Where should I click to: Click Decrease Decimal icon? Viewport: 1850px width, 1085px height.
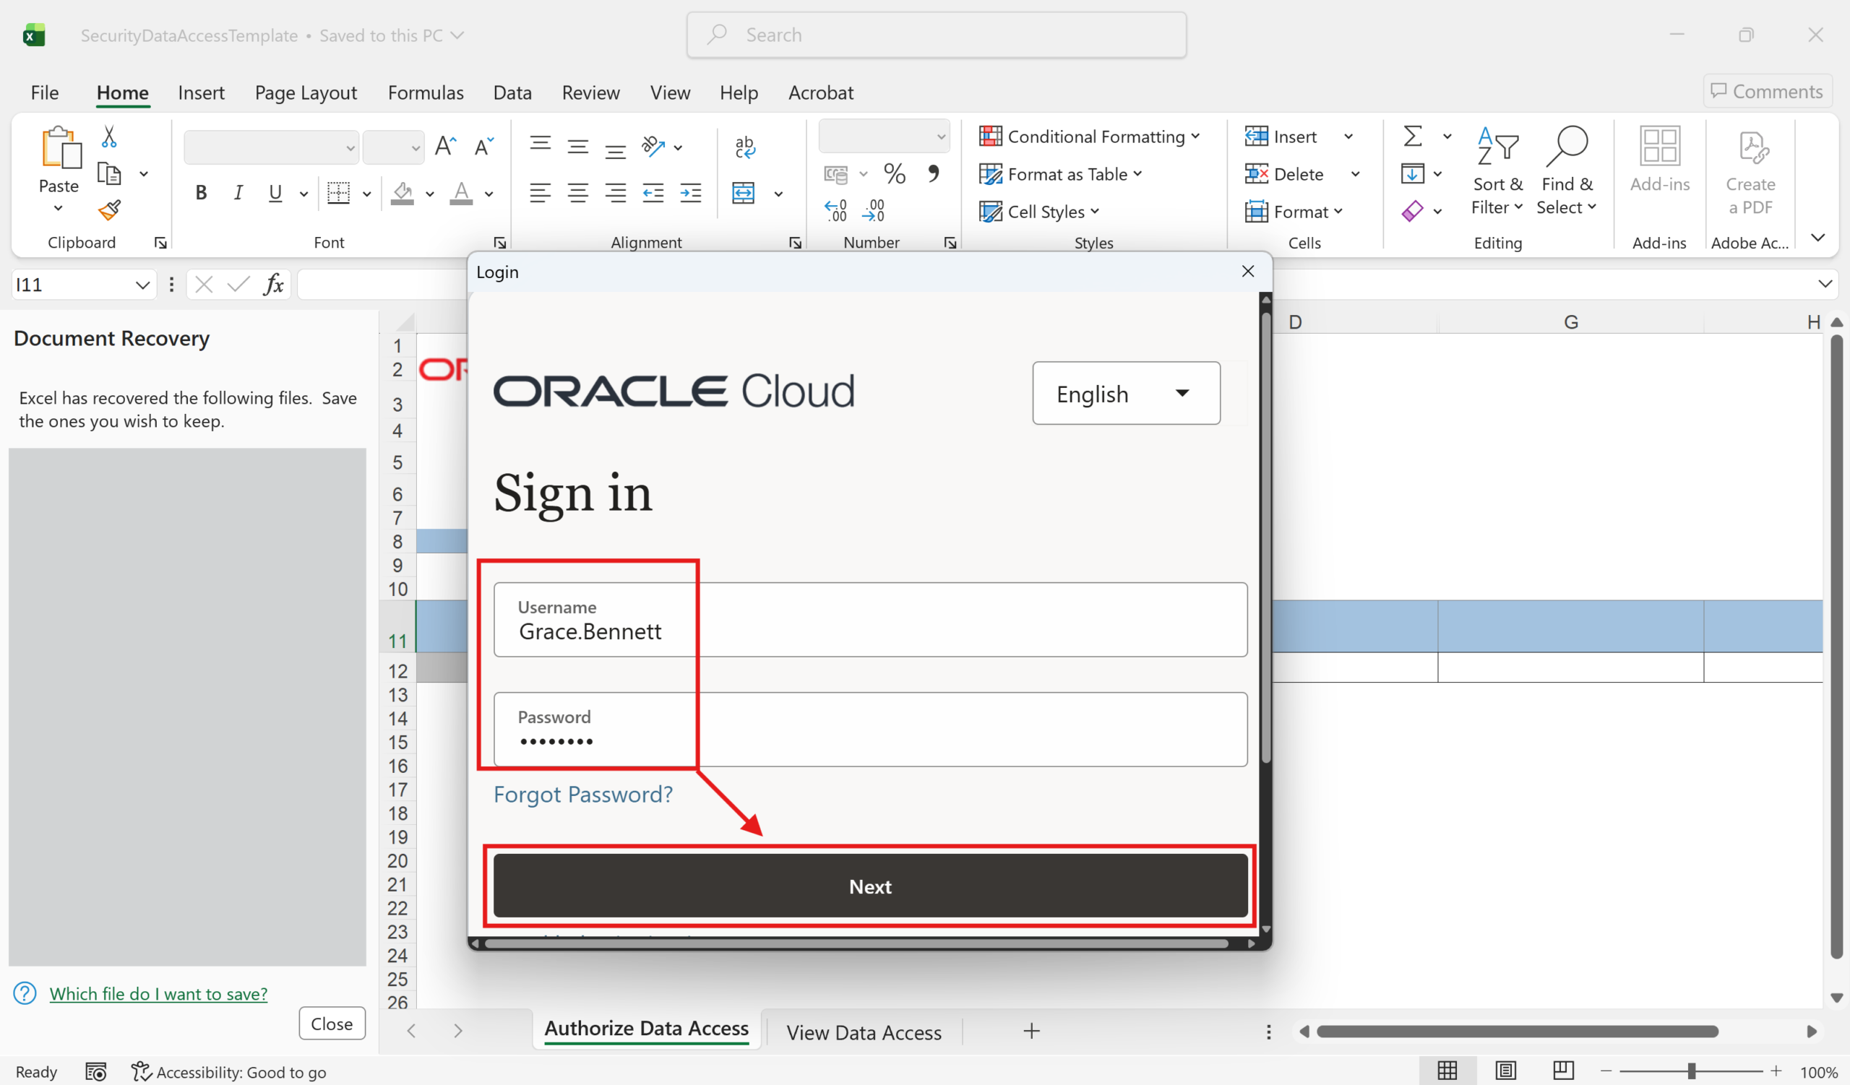874,211
